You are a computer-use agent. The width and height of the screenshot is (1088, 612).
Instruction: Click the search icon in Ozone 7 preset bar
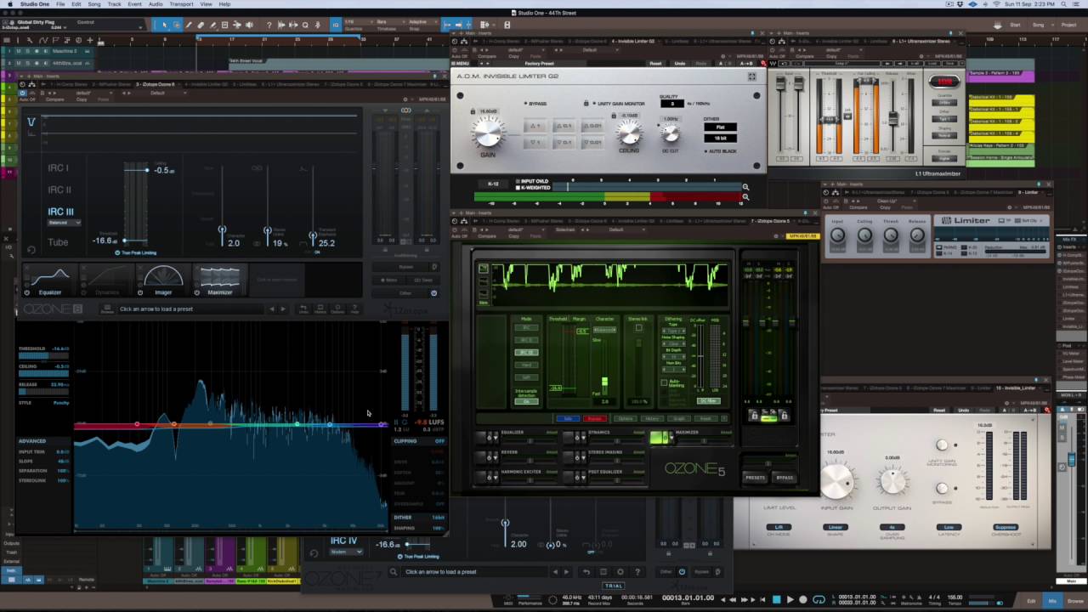tap(394, 572)
